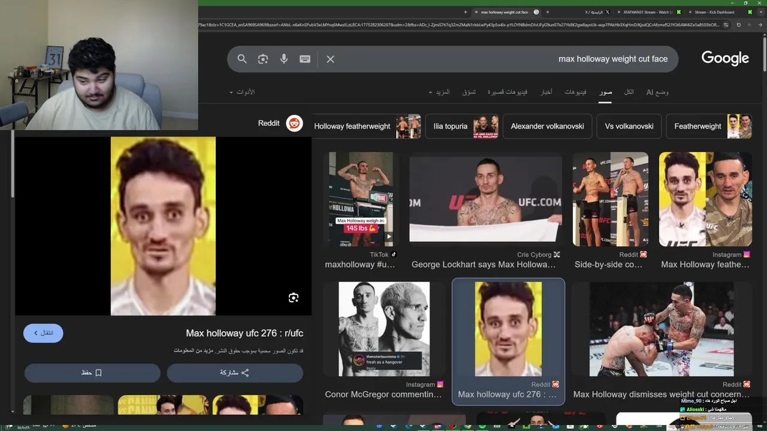Open the Conor McGregor commenting thumbnail

click(384, 329)
